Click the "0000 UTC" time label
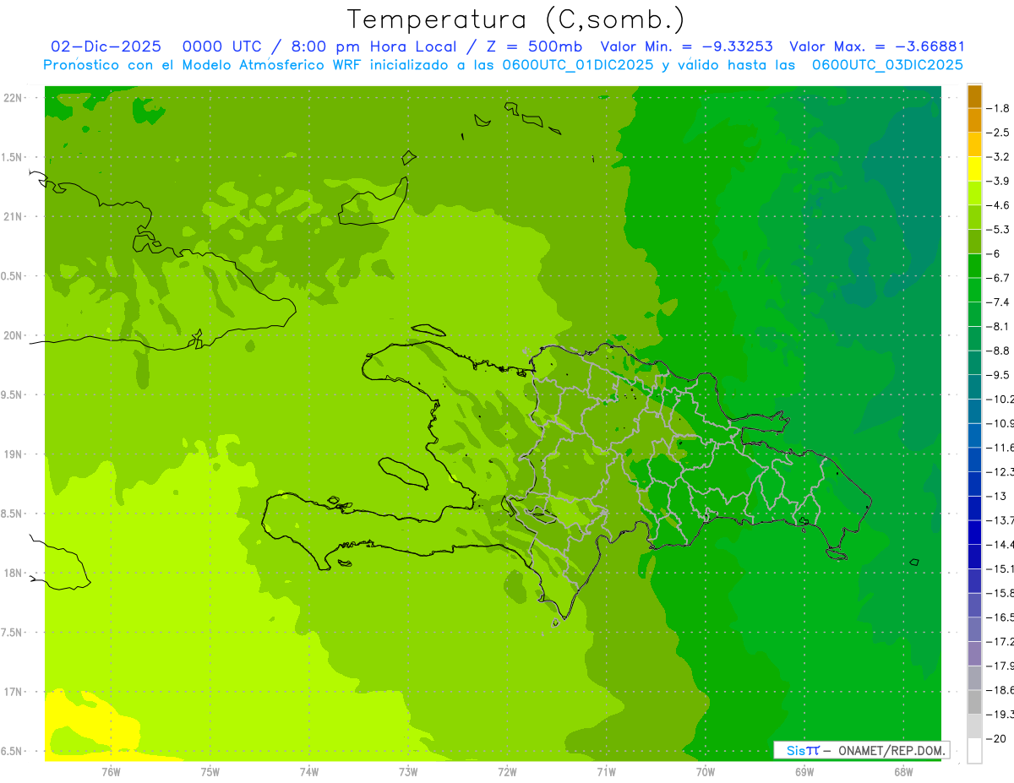The height and width of the screenshot is (783, 1014). [x=221, y=46]
